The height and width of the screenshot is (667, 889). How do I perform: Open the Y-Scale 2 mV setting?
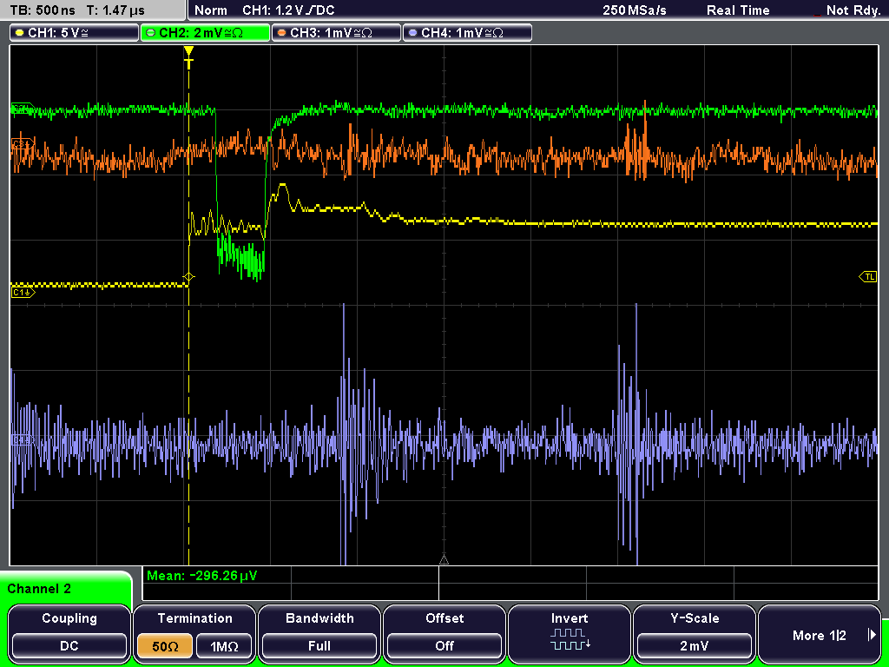(694, 633)
